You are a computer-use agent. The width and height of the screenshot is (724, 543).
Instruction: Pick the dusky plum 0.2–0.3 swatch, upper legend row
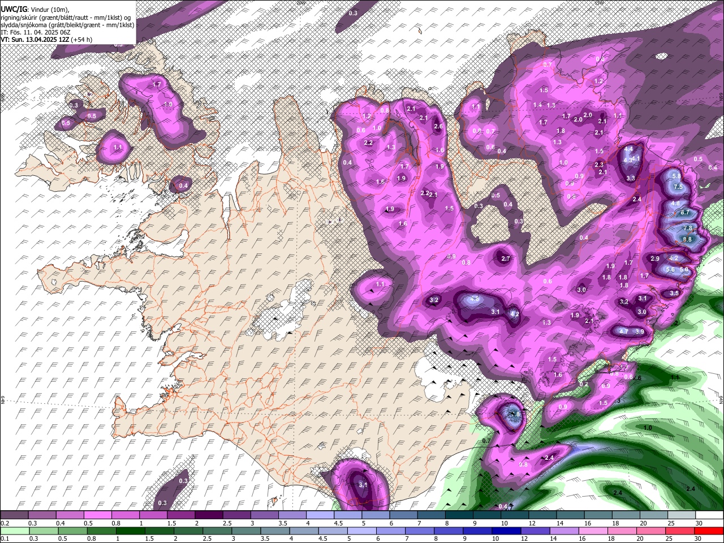[15, 515]
